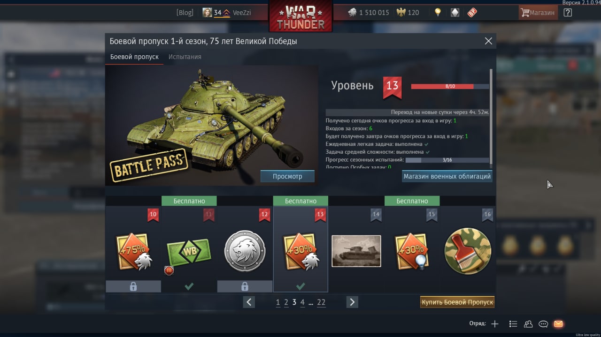Select the Боевой пропуск tab
Viewport: 601px width, 337px height.
point(134,57)
